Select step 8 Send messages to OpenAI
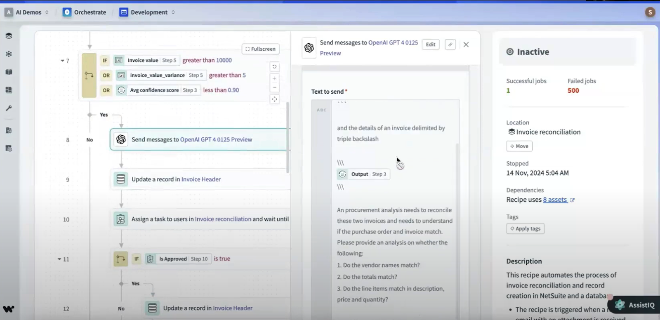Image resolution: width=660 pixels, height=320 pixels. pyautogui.click(x=200, y=139)
